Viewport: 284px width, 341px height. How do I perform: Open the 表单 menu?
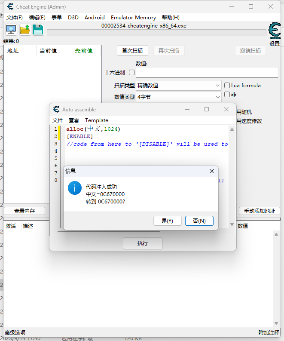(x=56, y=17)
